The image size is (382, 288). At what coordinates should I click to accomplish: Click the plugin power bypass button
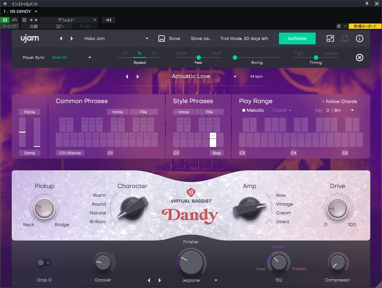[5, 20]
